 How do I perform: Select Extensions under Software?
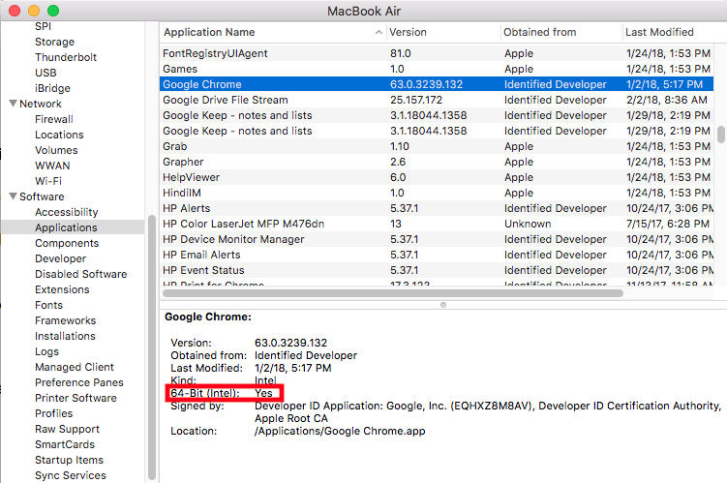tap(62, 289)
